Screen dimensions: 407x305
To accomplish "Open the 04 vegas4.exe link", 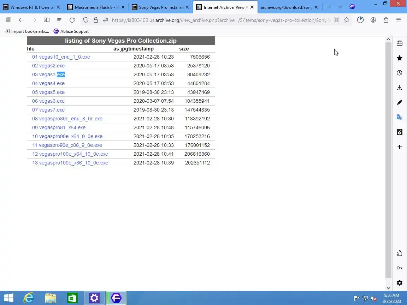I will [48, 83].
